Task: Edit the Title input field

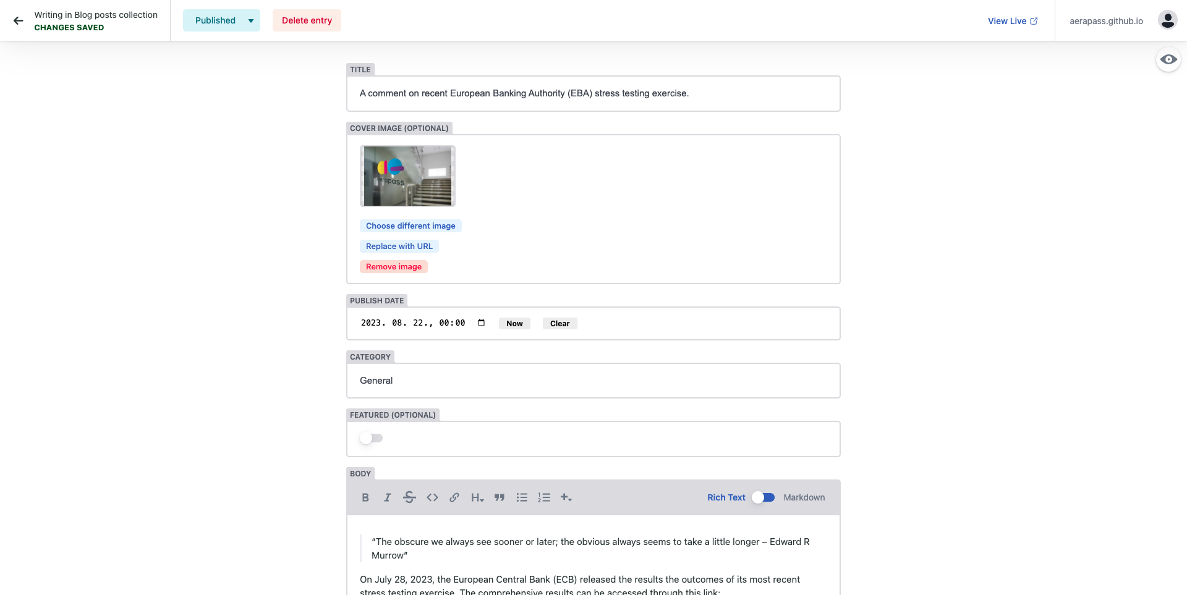Action: click(593, 93)
